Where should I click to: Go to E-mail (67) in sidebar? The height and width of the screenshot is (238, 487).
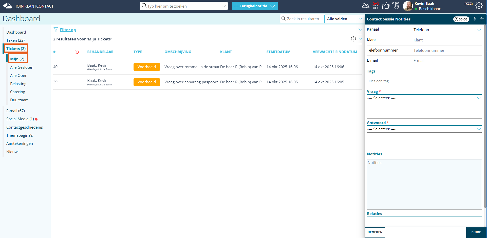tap(16, 111)
